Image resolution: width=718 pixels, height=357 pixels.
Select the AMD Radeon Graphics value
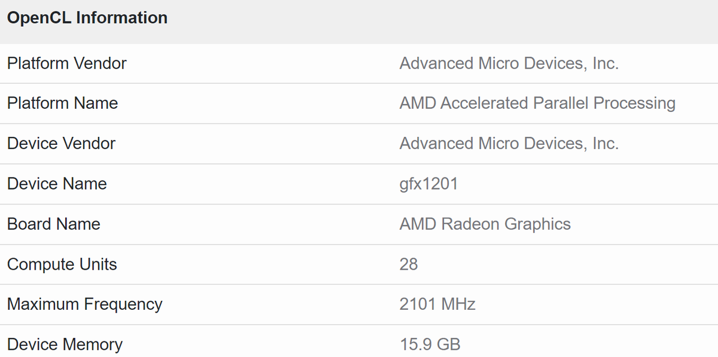485,224
